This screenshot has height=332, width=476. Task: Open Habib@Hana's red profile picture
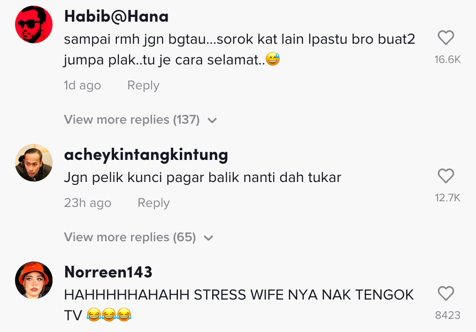(34, 24)
